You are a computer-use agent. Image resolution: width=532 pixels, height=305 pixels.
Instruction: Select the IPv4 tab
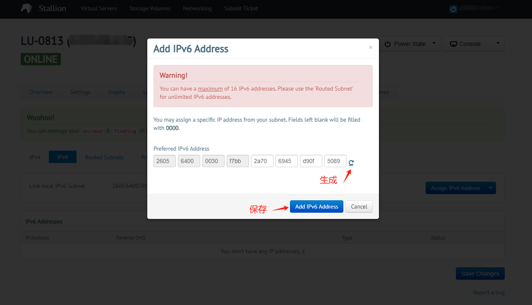pyautogui.click(x=35, y=157)
